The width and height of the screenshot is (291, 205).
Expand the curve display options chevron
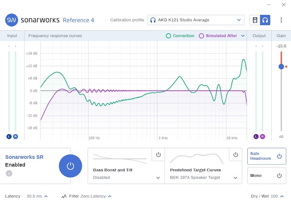(243, 36)
